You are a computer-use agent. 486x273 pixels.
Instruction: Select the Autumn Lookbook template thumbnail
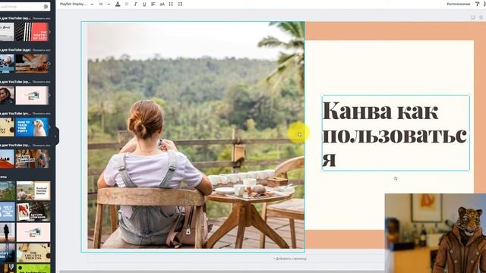pos(33,212)
